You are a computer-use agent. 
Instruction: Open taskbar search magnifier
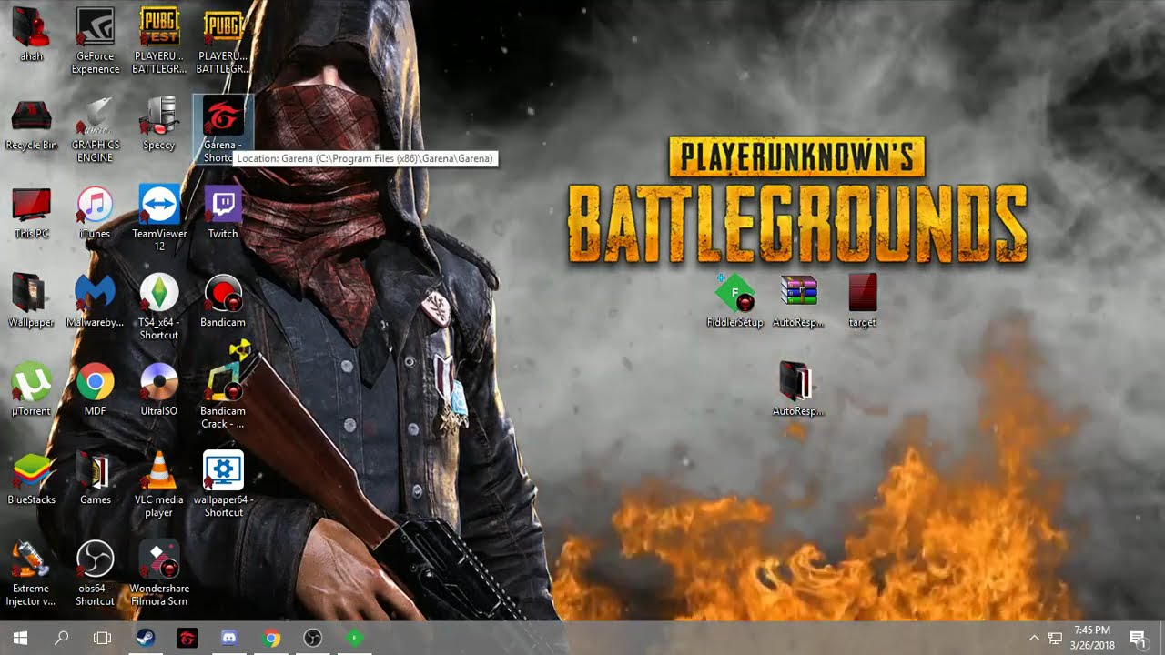tap(62, 638)
